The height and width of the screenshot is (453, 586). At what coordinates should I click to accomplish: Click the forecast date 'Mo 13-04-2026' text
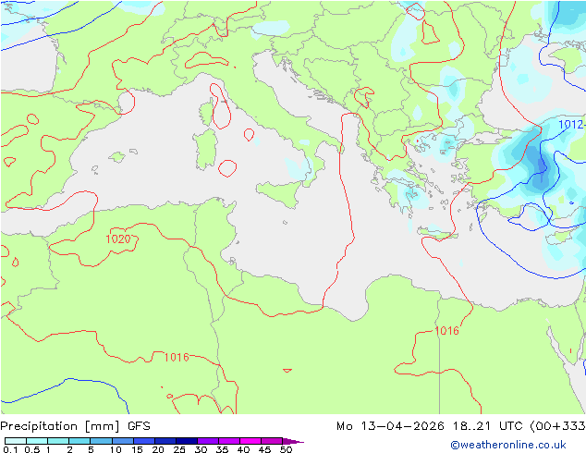(390, 426)
